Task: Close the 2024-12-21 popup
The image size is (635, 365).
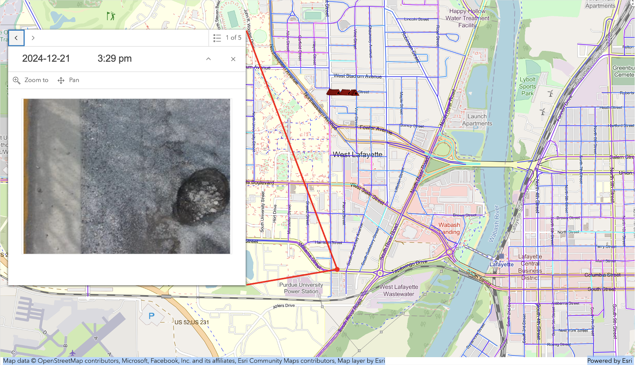Action: click(x=233, y=59)
